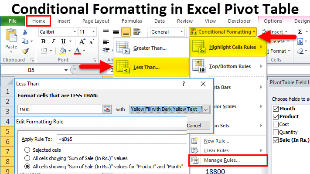Switch to the Home tab

click(39, 21)
